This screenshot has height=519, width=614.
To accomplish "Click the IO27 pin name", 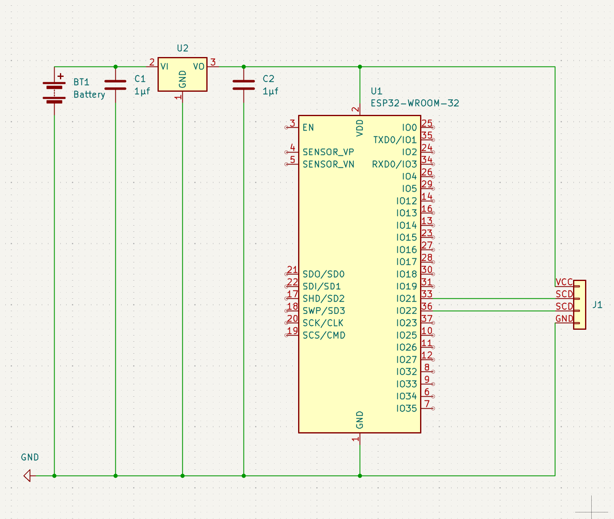I will coord(406,359).
